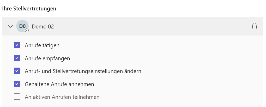Click the white area beside Ihre Stellvertretungen title
Screen dimensions: 266x107
click(x=156, y=9)
